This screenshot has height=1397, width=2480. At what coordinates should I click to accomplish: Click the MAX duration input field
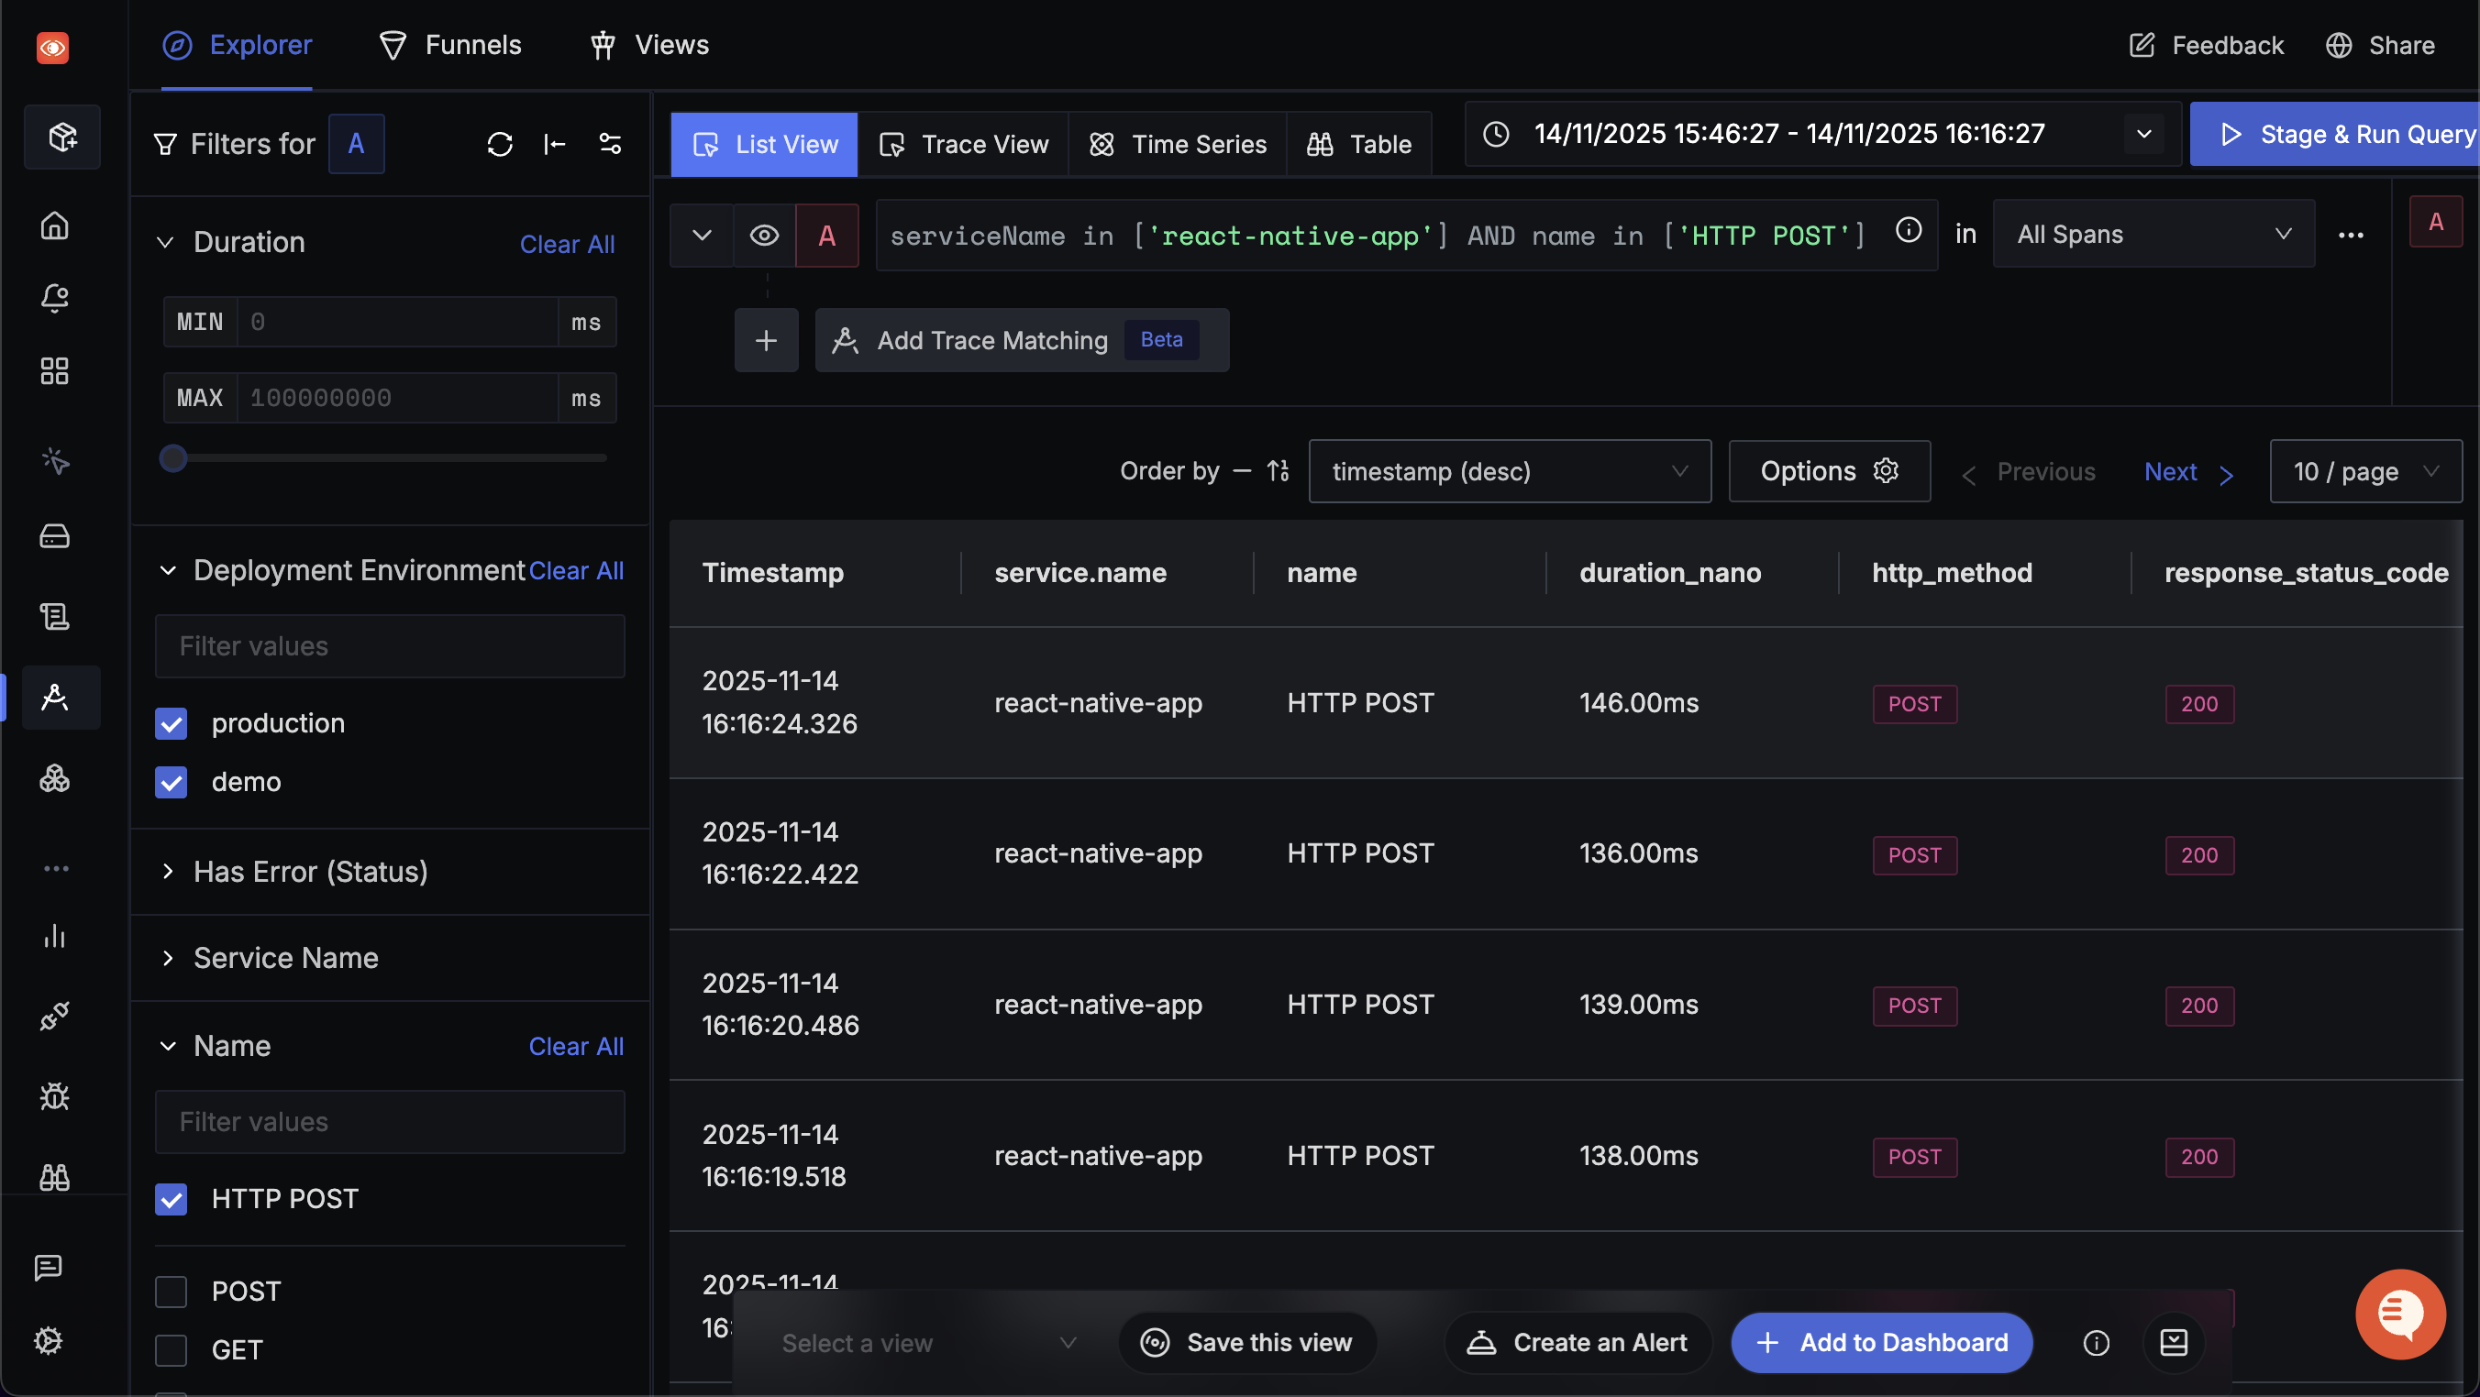click(x=396, y=399)
